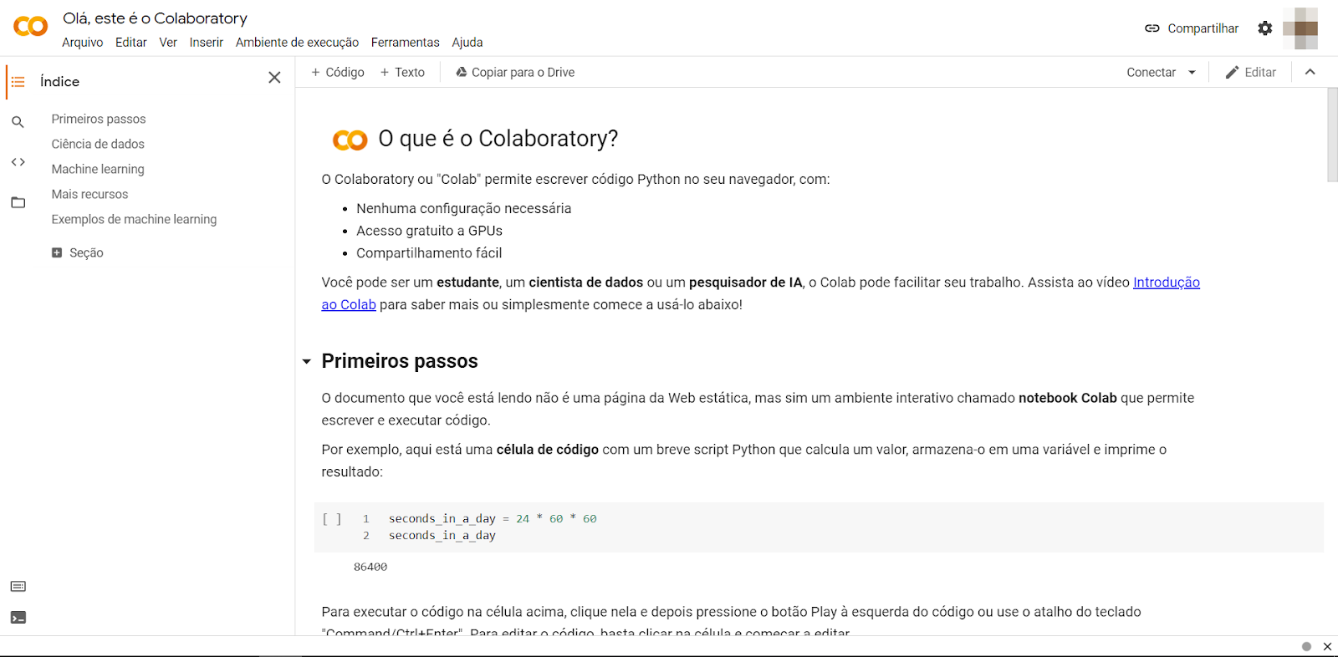Click the vertical scrollbar thumb of the notebook
Viewport: 1338px width, 657px height.
coord(1332,135)
